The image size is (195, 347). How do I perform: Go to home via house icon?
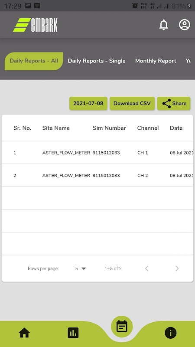click(24, 333)
